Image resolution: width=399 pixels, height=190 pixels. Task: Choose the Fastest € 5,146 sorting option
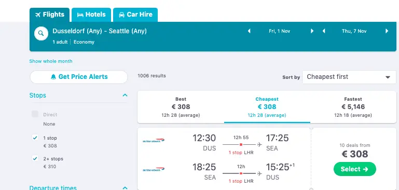[x=353, y=107]
